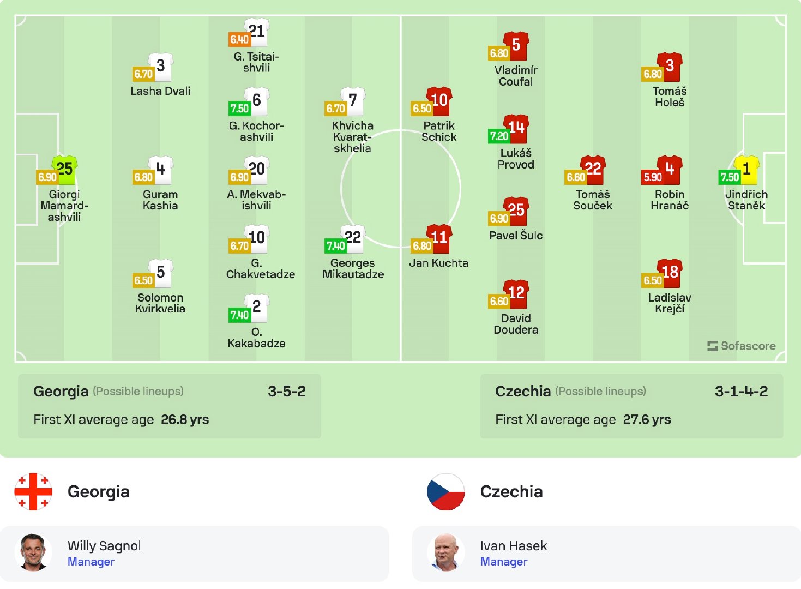Click Giorgi Mamardashvili's green goalkeeper jersey
The width and height of the screenshot is (801, 589).
(65, 169)
